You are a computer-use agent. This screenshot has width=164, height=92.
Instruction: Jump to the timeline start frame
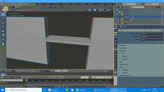click(x=51, y=77)
